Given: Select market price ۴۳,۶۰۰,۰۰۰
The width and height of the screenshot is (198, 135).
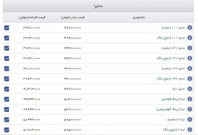Looking at the screenshot, I should [x=73, y=69].
